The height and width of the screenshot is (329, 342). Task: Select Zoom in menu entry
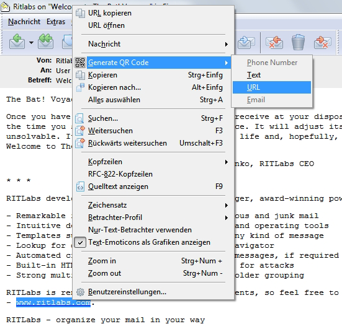(x=153, y=261)
